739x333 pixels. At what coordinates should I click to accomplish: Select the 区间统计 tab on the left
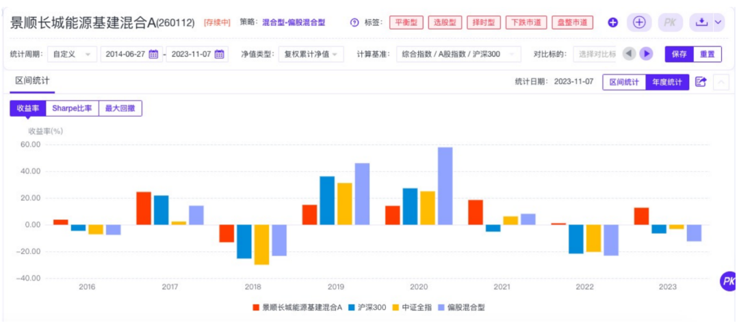point(32,81)
